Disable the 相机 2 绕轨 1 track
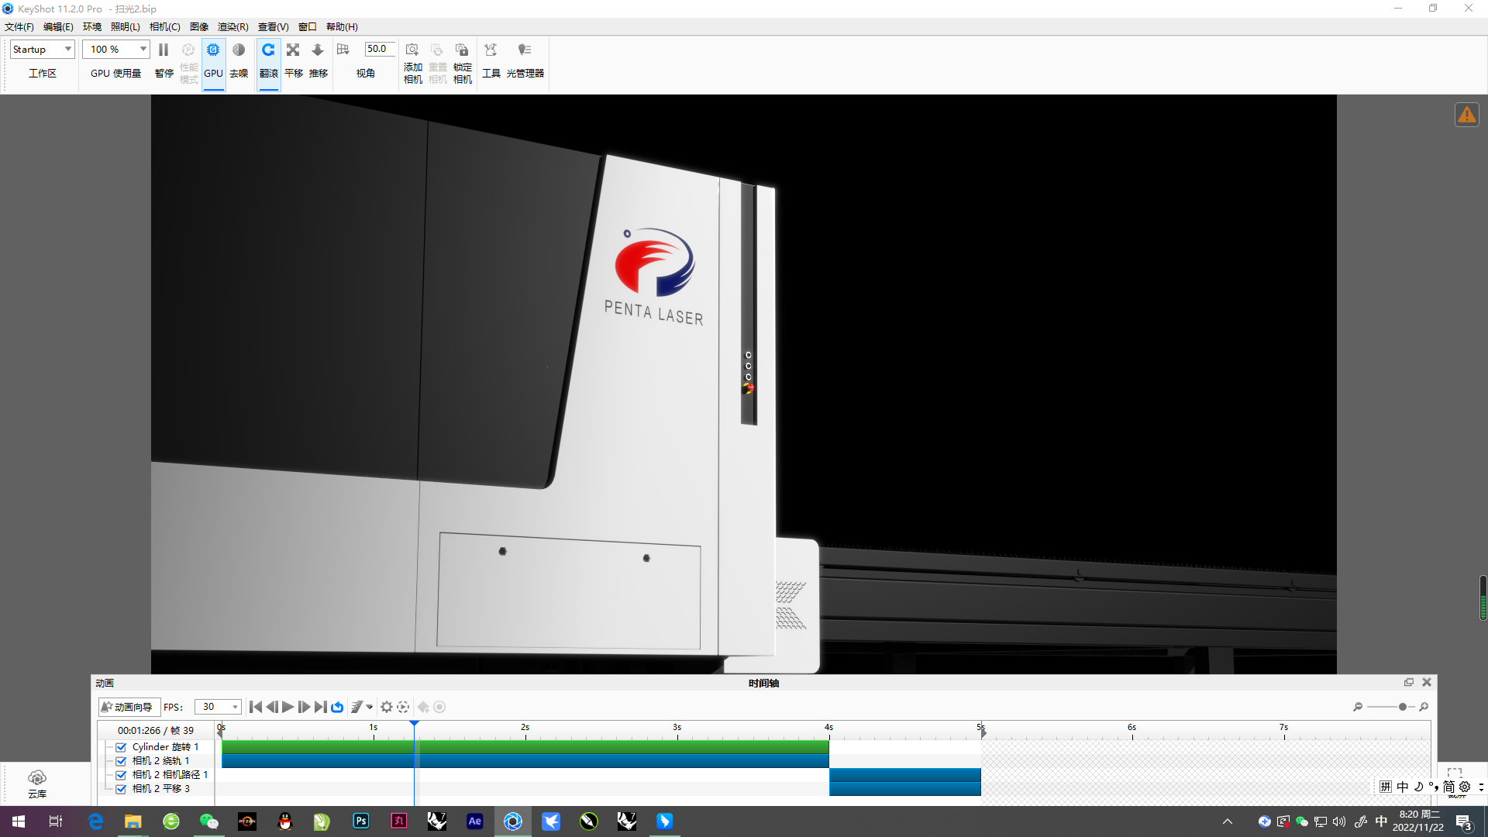The image size is (1488, 837). coord(121,760)
